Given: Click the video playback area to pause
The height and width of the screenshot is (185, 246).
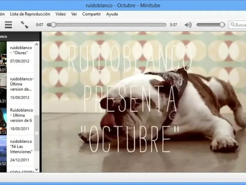Looking at the screenshot, I should tap(143, 102).
